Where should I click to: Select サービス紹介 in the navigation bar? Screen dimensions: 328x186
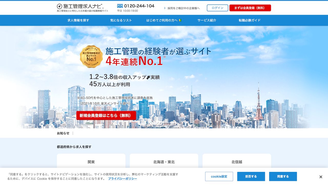(x=206, y=20)
